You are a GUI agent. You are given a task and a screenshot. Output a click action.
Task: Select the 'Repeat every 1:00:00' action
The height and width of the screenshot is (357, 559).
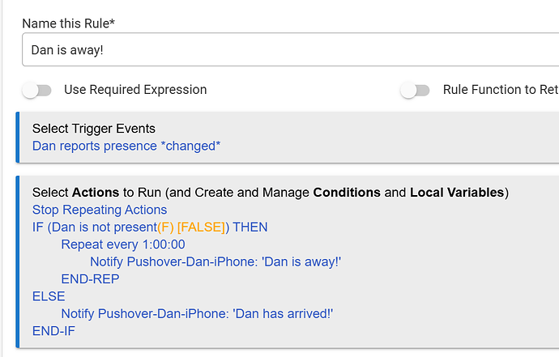point(123,244)
